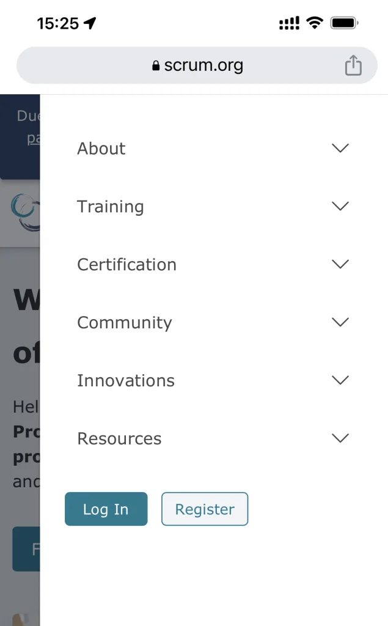Click the Log In button
Screen dimensions: 388x626
(x=106, y=509)
